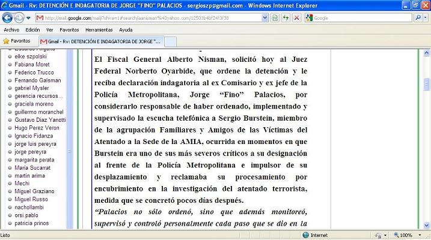This screenshot has width=431, height=240.
Task: Select the Gmail Rv: DETENCIÓN tab
Action: [102, 41]
